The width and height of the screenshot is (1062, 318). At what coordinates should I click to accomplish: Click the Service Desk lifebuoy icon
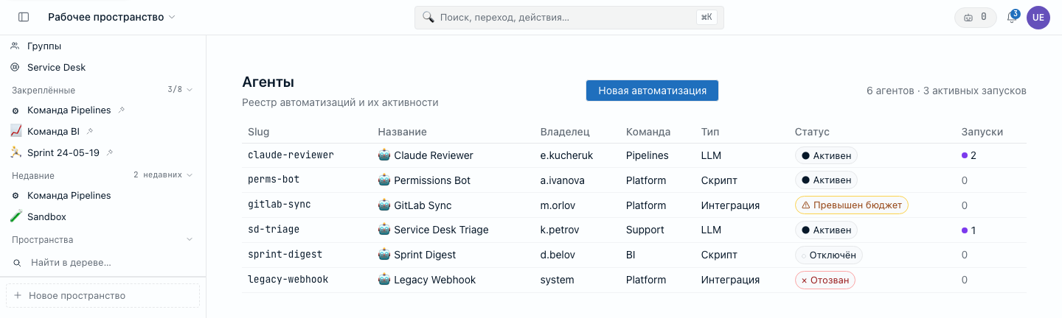(15, 67)
